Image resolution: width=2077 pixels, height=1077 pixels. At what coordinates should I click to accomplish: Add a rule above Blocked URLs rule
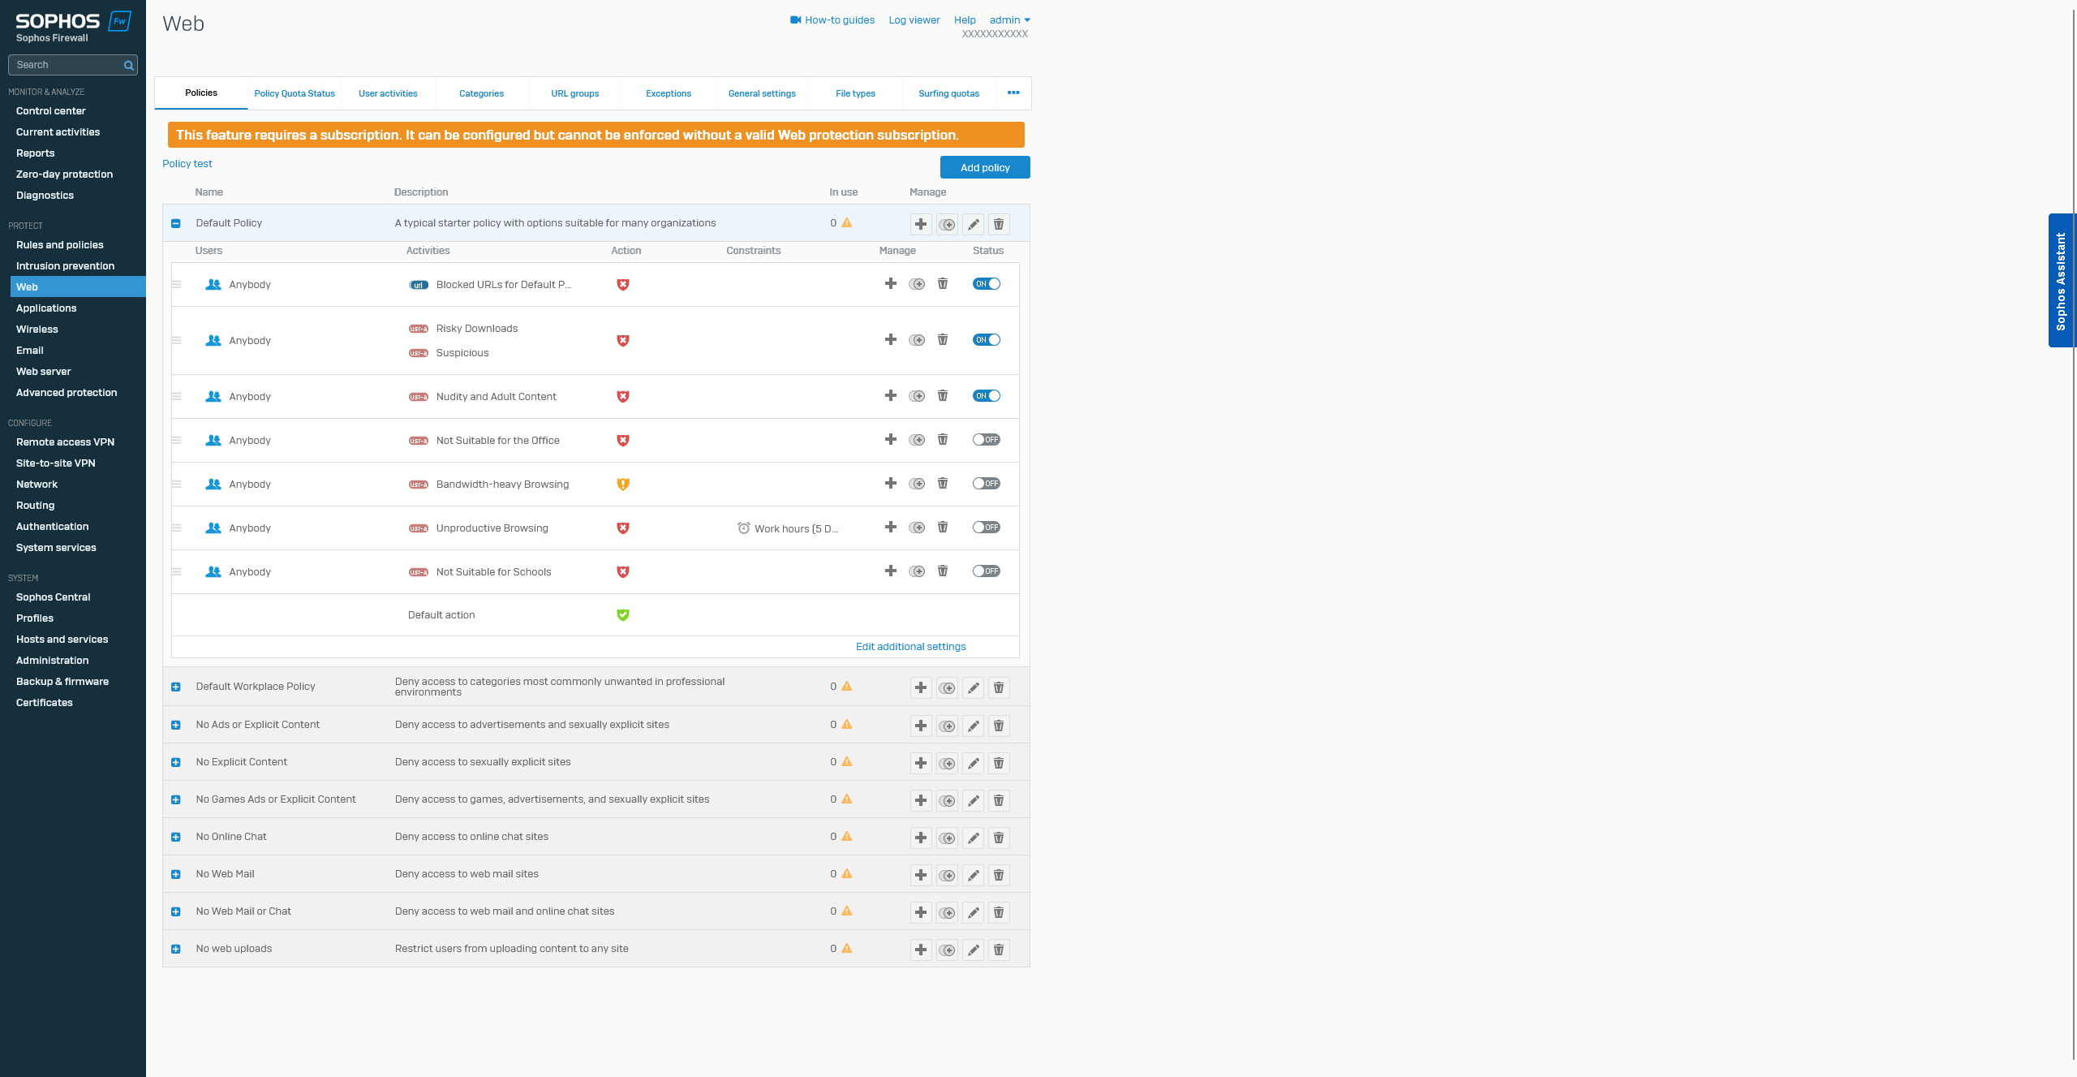click(891, 283)
